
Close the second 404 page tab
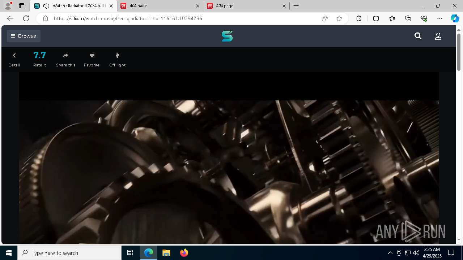(284, 6)
